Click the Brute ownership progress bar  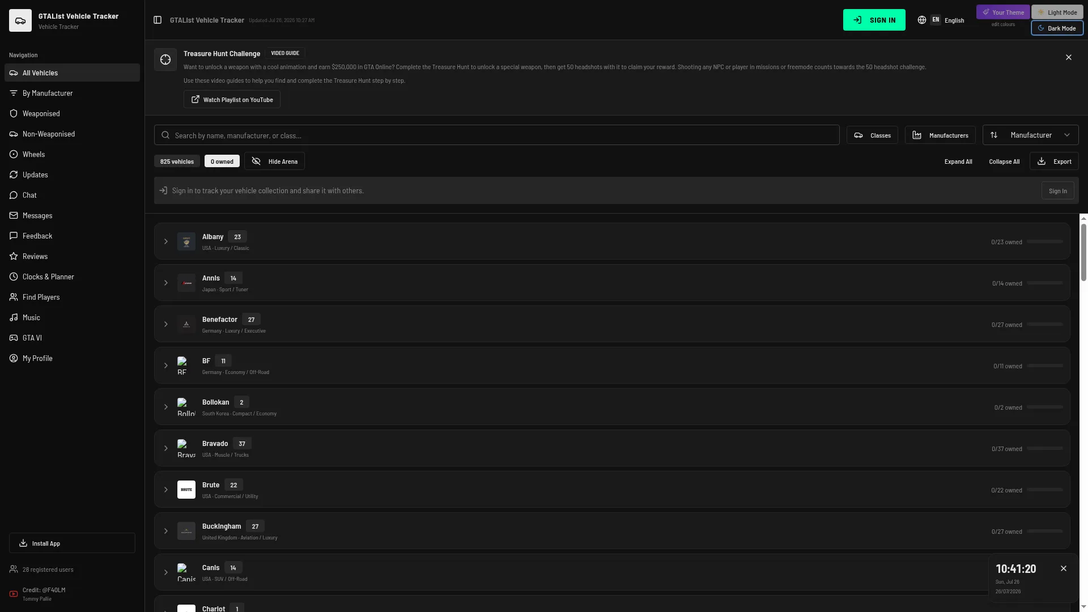click(x=1045, y=490)
